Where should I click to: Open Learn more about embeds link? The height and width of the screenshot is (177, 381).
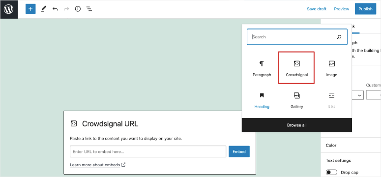point(95,165)
